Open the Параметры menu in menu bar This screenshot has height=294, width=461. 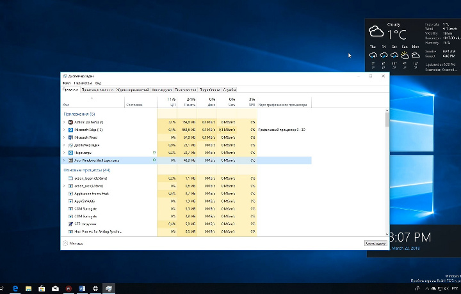pos(83,83)
